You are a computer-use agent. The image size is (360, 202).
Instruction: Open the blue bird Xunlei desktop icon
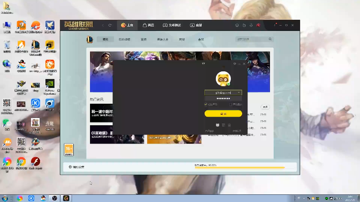49,27
